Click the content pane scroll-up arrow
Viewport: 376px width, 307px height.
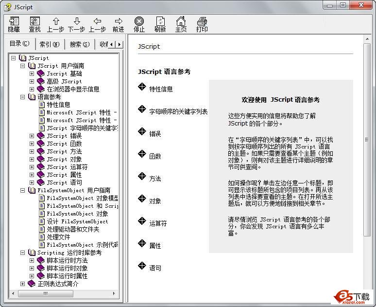point(367,39)
